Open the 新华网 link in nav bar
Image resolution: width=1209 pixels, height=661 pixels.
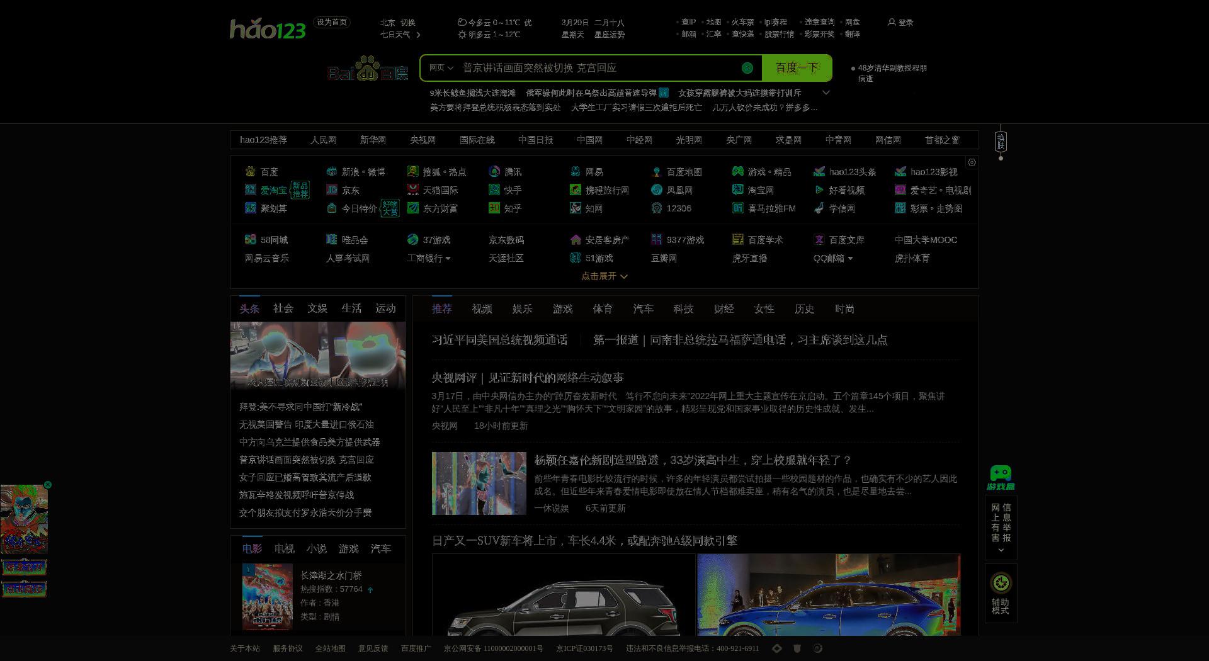click(x=373, y=140)
